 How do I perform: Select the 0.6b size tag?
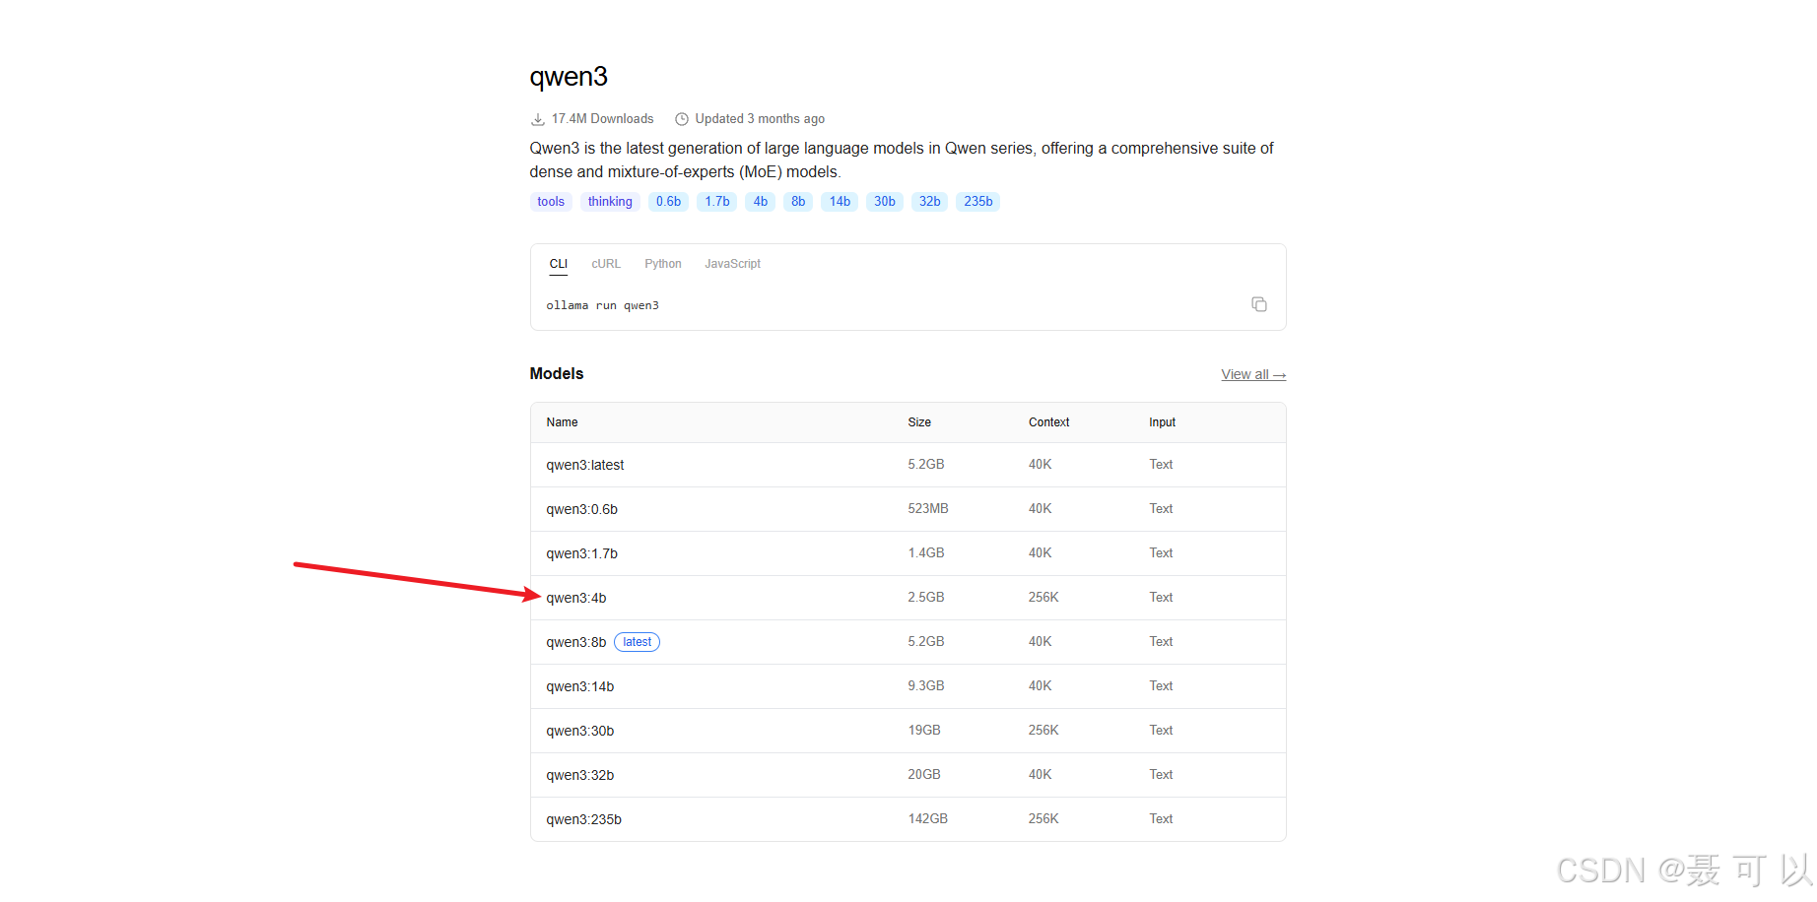668,202
